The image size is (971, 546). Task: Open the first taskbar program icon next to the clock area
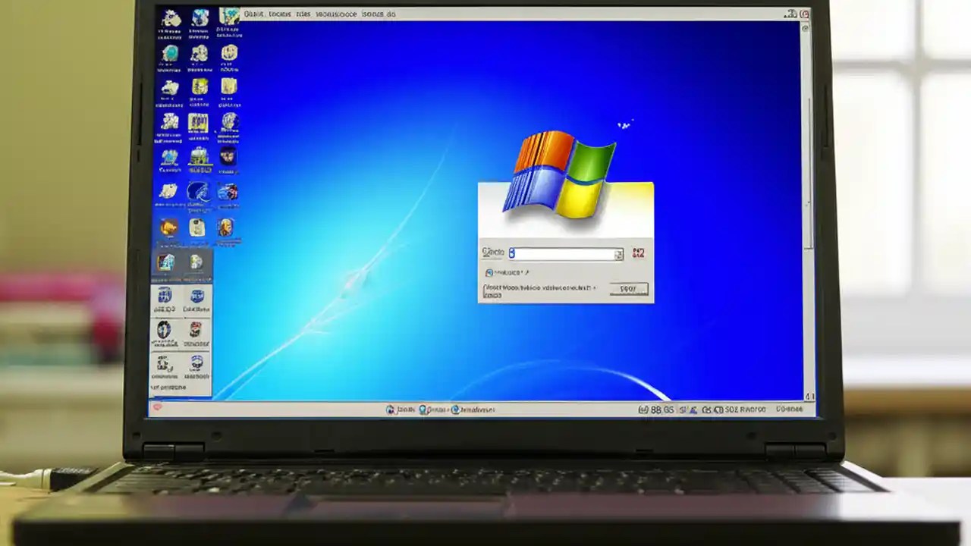pyautogui.click(x=389, y=409)
